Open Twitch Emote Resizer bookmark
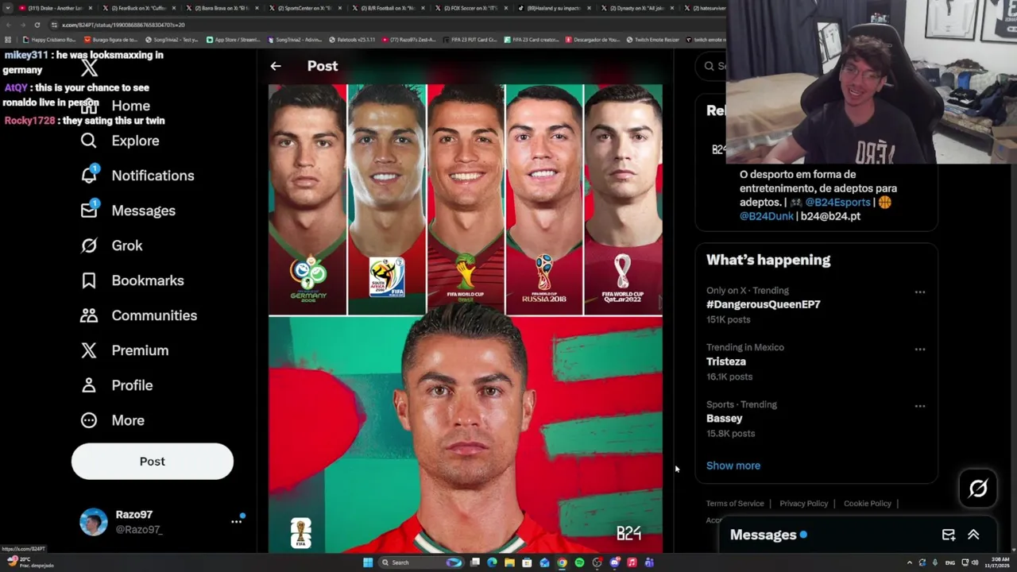The height and width of the screenshot is (572, 1017). coord(652,40)
